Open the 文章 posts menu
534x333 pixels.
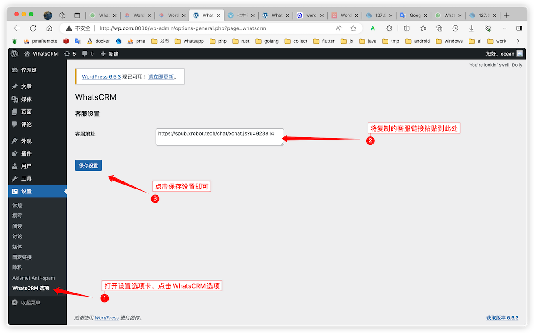coord(37,87)
